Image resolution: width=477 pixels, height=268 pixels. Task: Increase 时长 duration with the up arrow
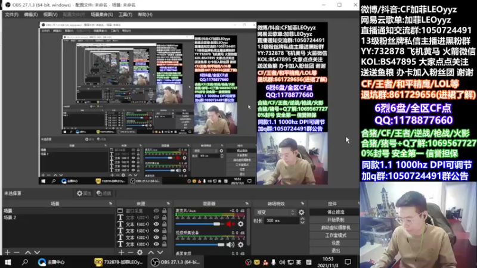[x=302, y=219]
